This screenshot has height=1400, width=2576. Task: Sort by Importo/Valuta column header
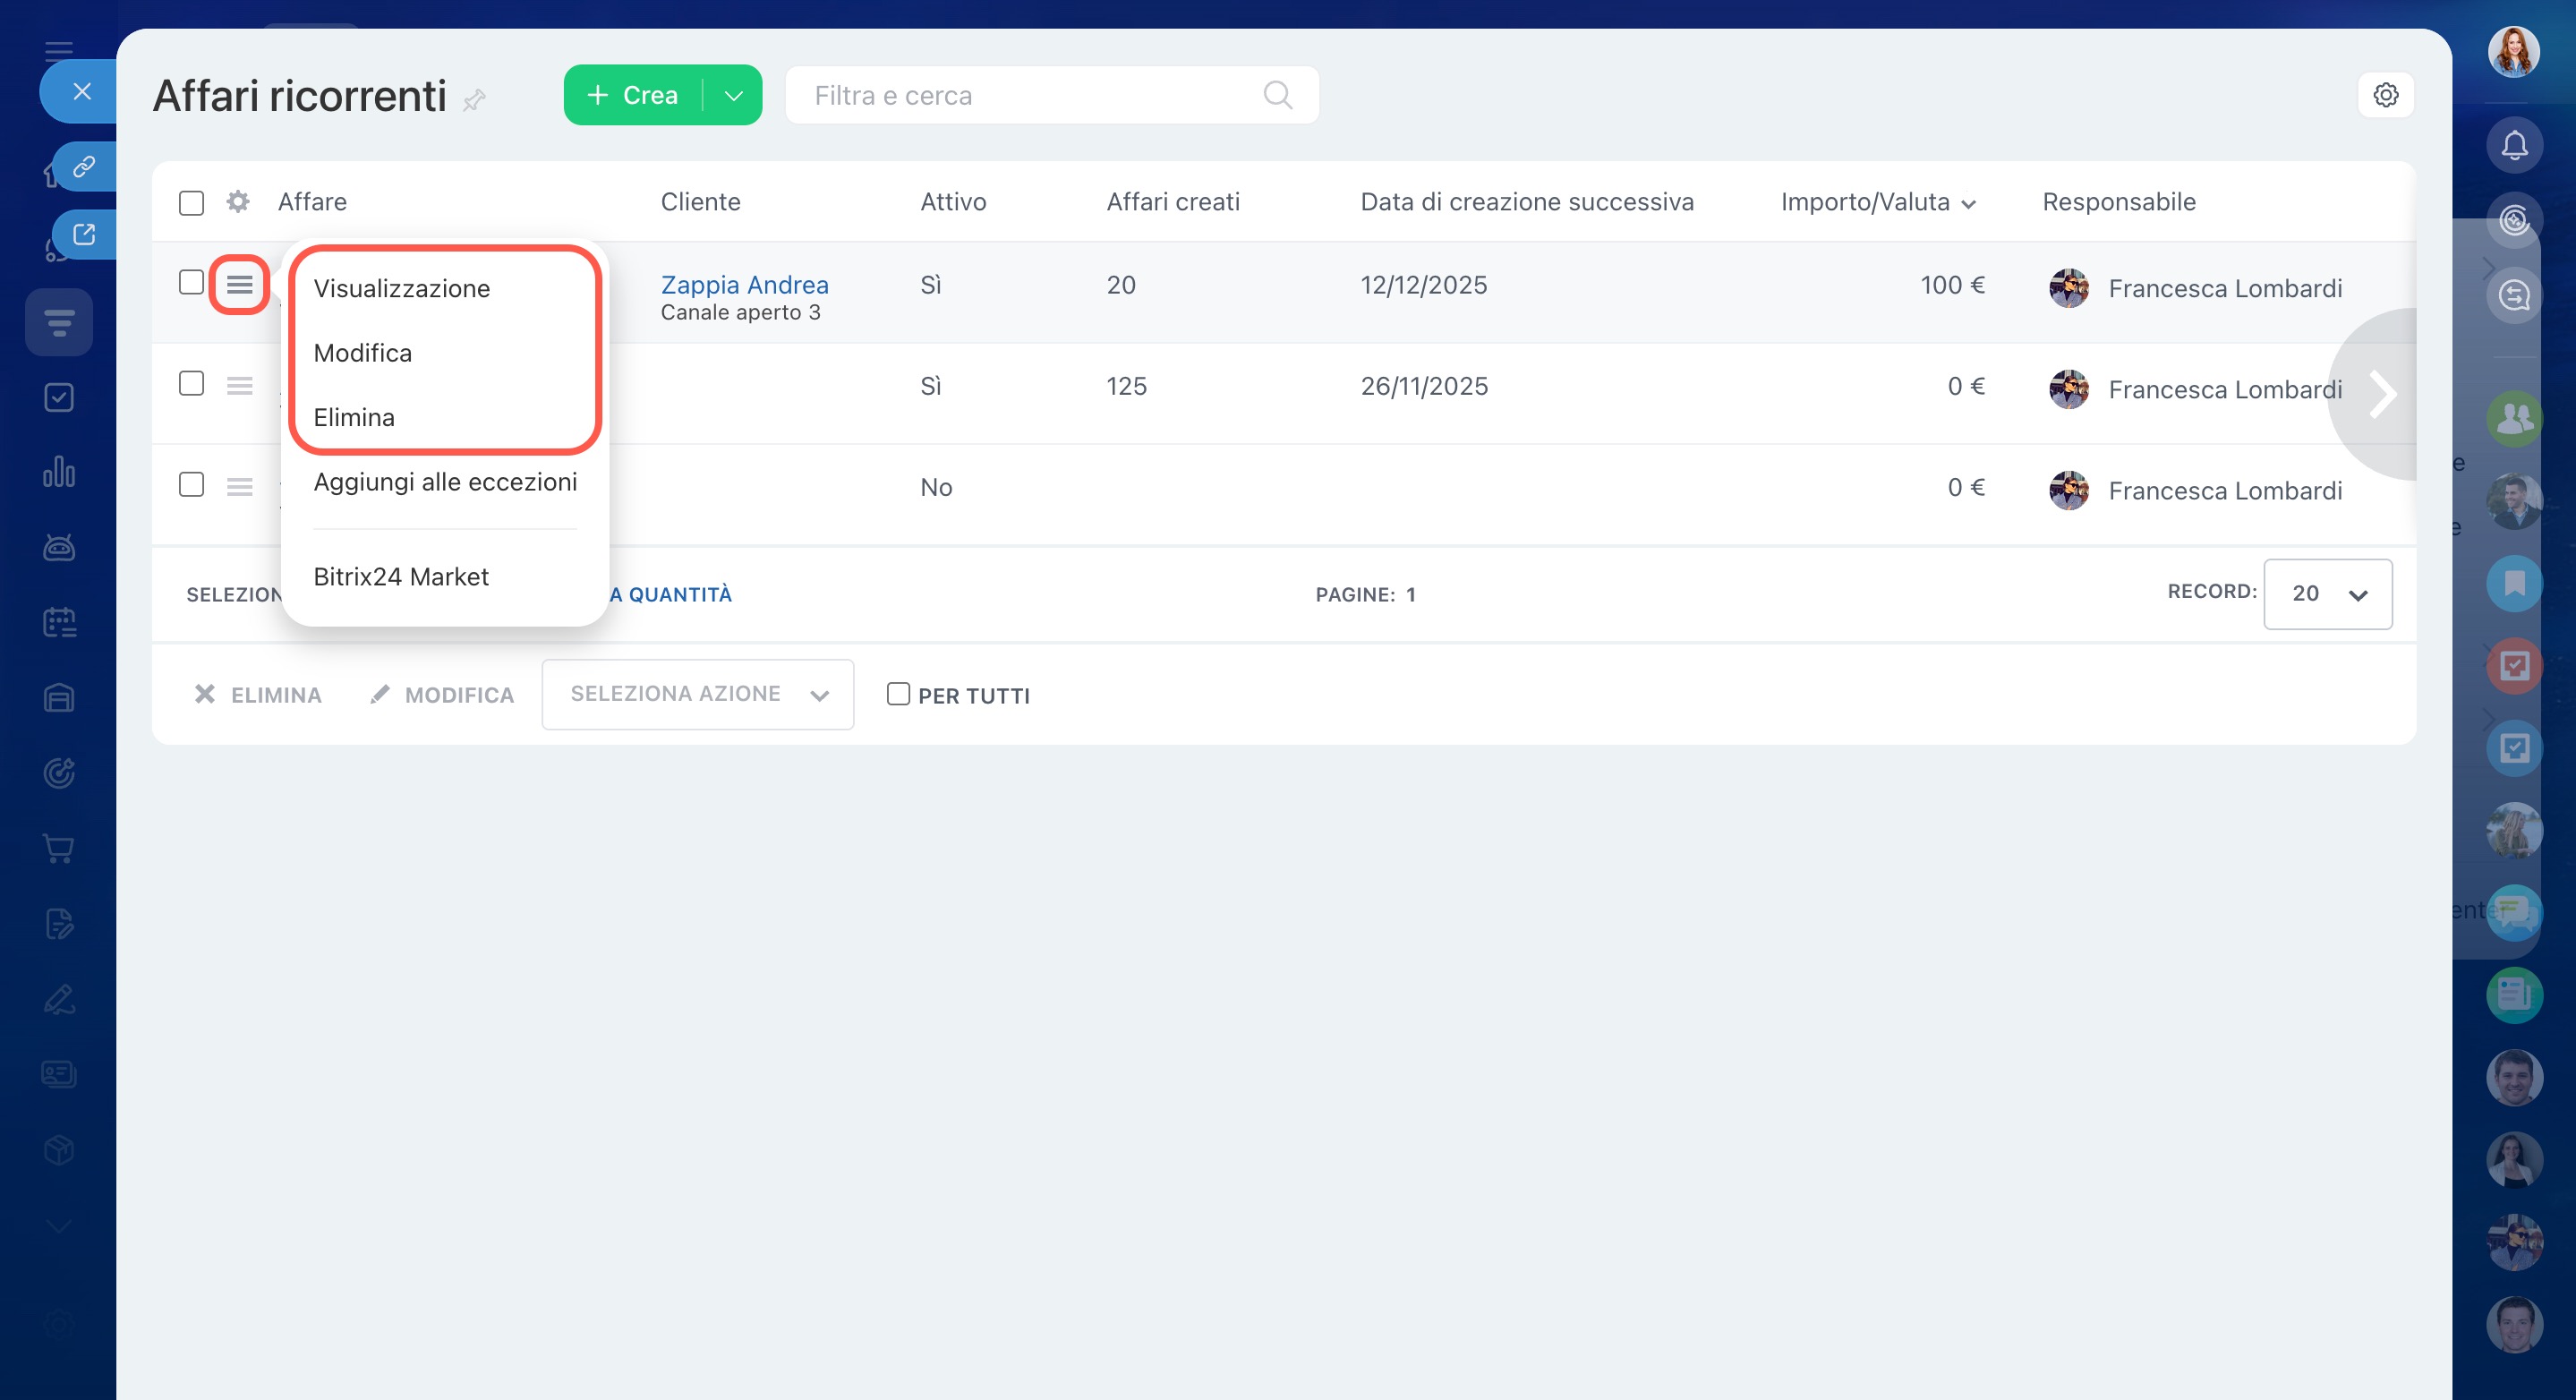(1865, 202)
